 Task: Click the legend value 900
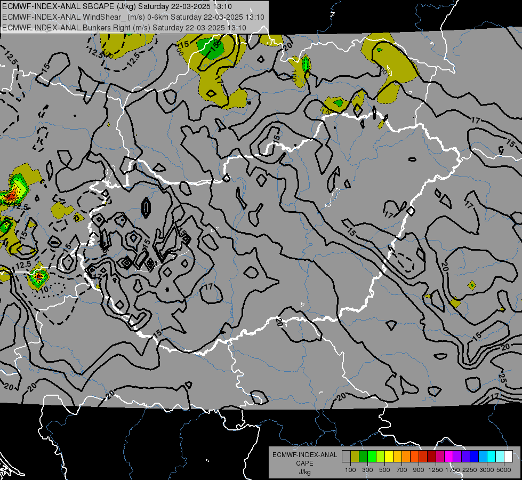coord(419,470)
